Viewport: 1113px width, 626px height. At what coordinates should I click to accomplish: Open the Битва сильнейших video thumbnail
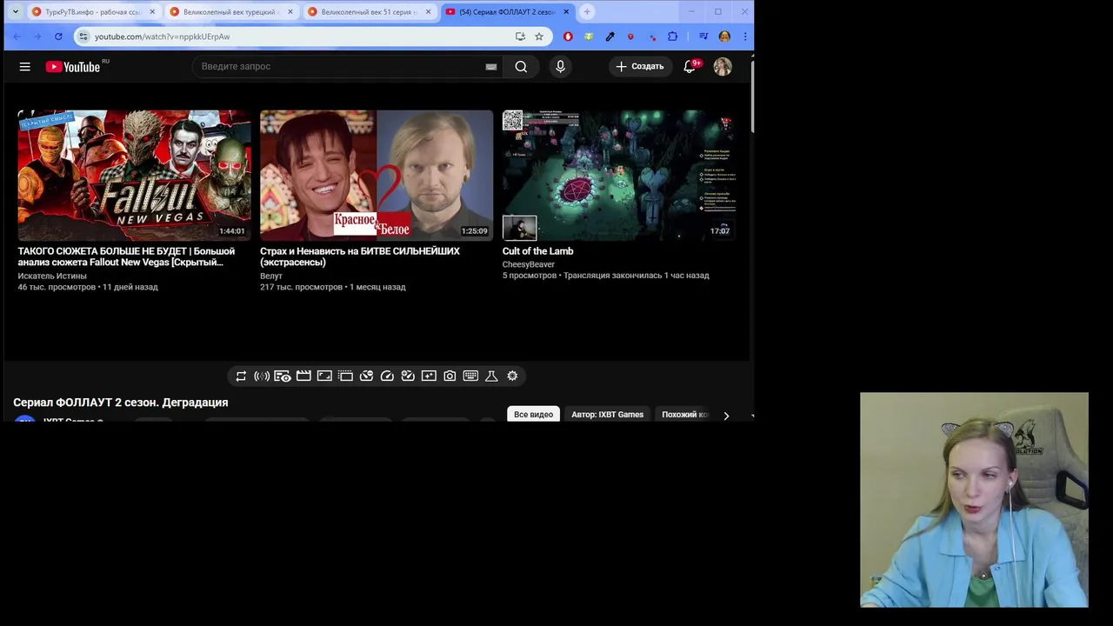tap(376, 175)
